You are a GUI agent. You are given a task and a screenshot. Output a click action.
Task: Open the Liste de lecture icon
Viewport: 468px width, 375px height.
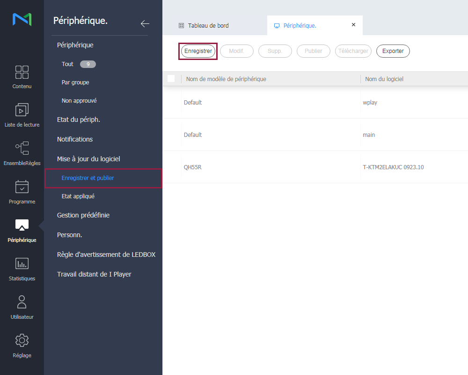tap(22, 110)
